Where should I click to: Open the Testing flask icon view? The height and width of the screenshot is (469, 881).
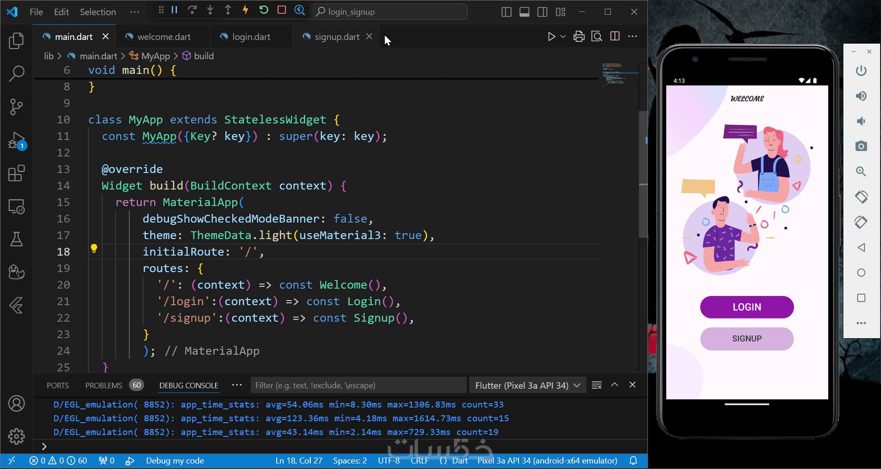[x=17, y=240]
